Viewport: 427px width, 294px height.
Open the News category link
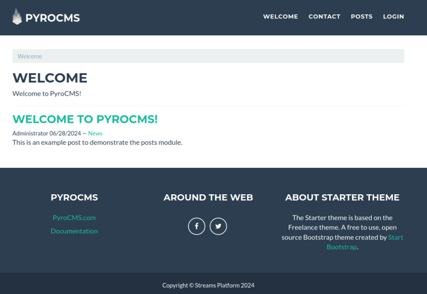(95, 133)
